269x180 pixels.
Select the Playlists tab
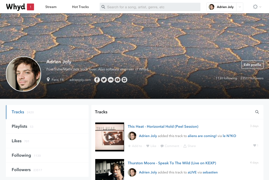click(47, 127)
